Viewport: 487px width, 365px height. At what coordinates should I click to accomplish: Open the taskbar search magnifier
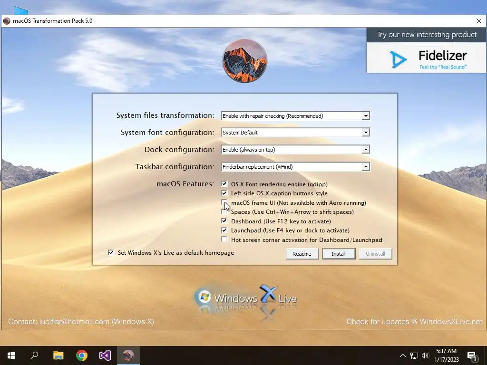[34, 355]
